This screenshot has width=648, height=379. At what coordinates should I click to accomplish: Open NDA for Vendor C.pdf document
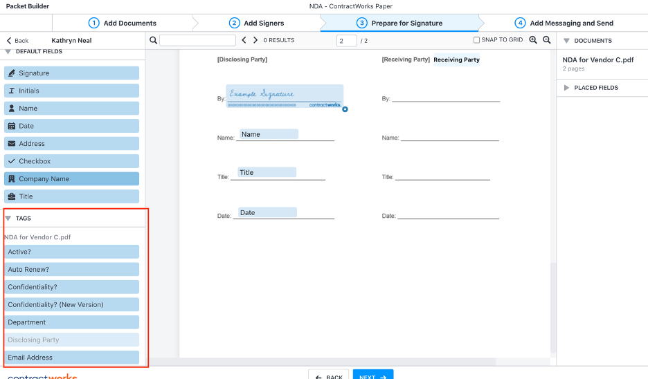597,60
